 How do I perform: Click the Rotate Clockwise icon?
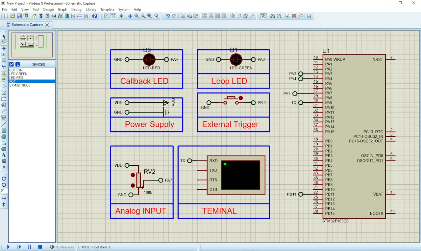click(4, 179)
